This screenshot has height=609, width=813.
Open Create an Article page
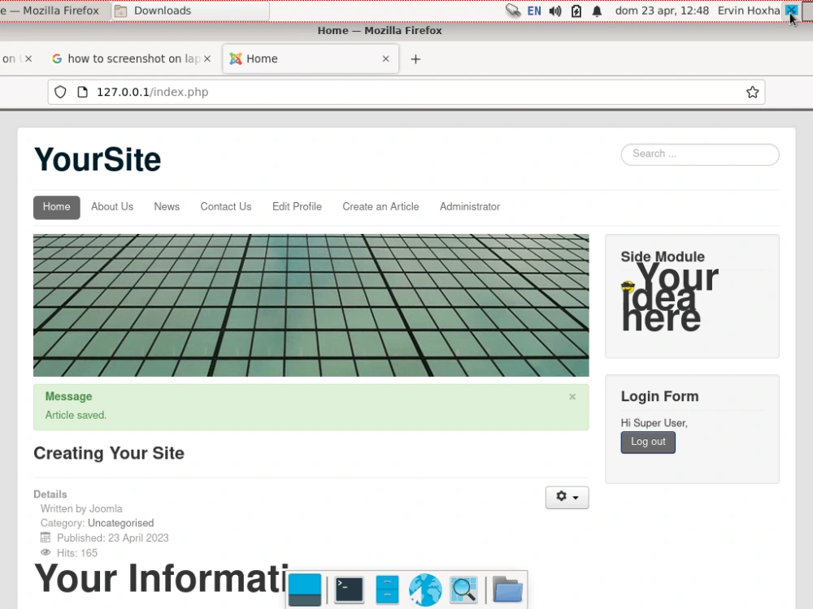click(x=380, y=206)
